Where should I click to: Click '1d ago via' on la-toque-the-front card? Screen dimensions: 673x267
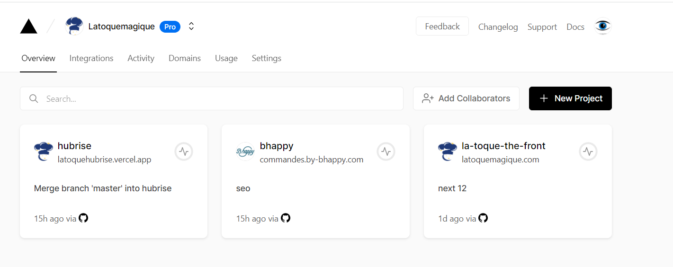pyautogui.click(x=457, y=219)
